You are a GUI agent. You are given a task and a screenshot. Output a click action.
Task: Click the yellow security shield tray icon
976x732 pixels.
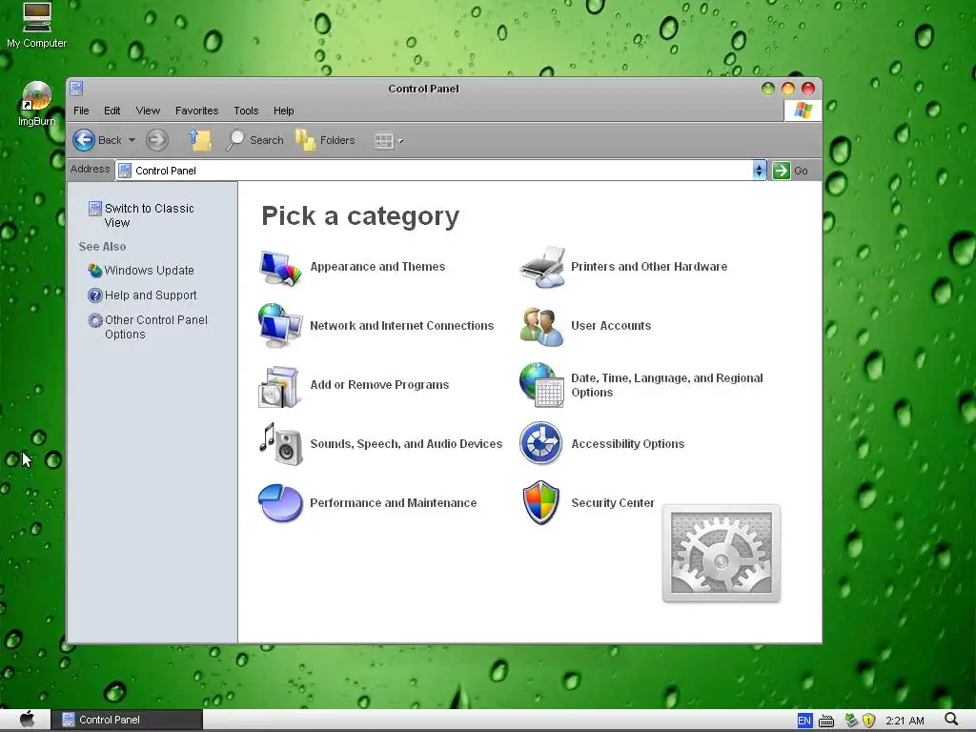point(869,721)
